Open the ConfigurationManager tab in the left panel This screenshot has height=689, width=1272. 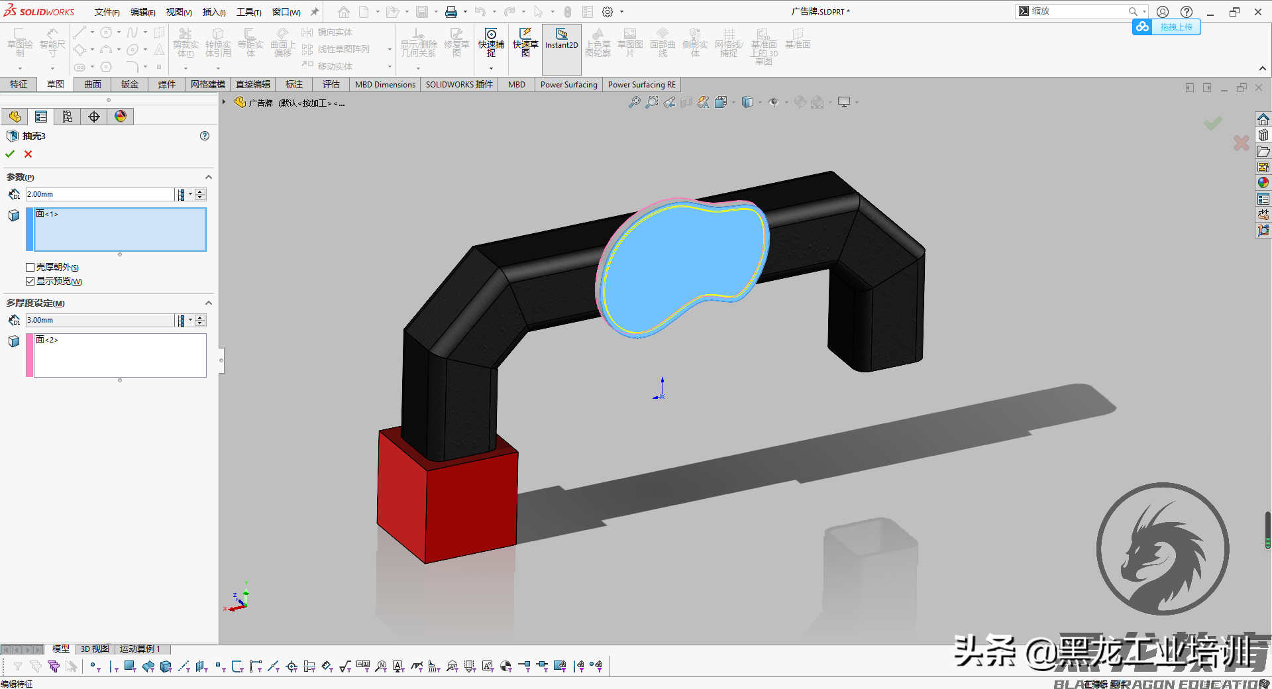(67, 116)
